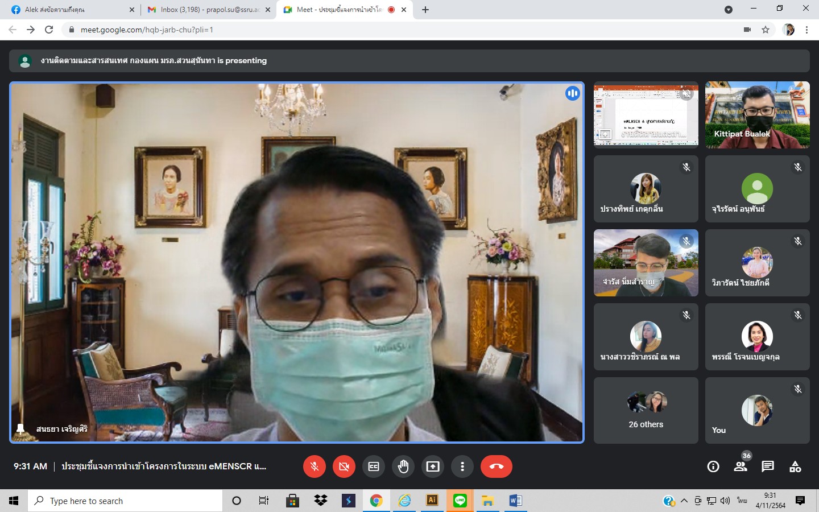
Task: Open the LINE app in the taskbar
Action: tap(460, 501)
